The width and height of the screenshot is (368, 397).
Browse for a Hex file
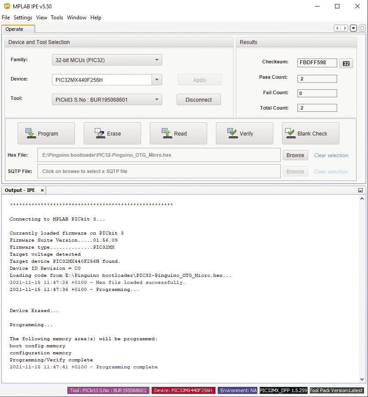[x=295, y=155]
